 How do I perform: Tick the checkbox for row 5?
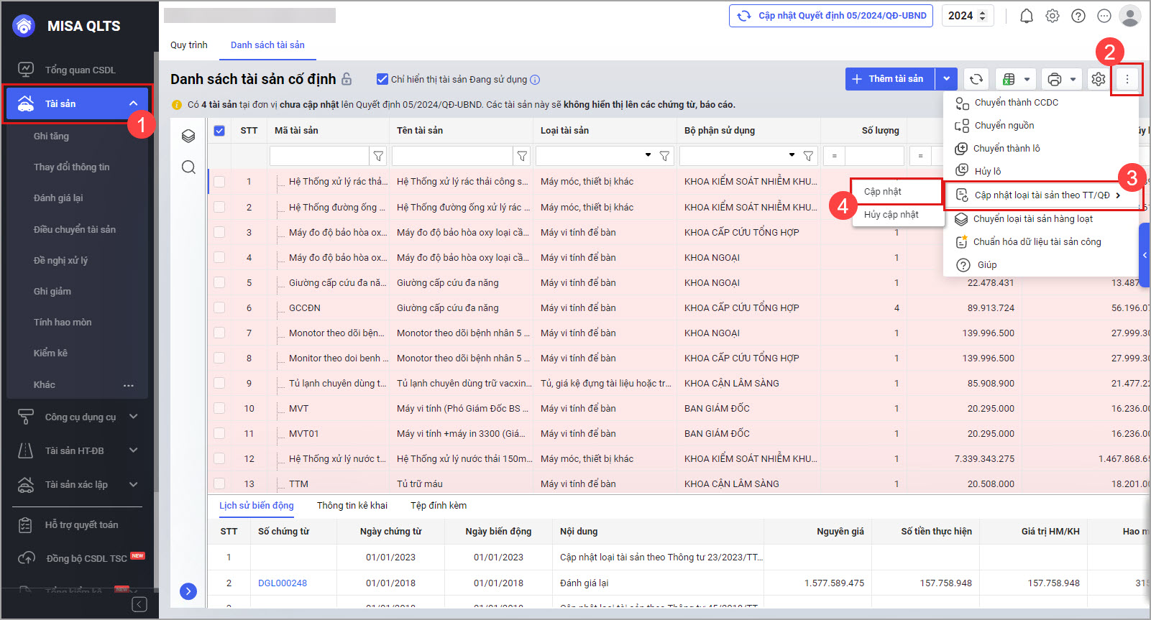tap(219, 282)
